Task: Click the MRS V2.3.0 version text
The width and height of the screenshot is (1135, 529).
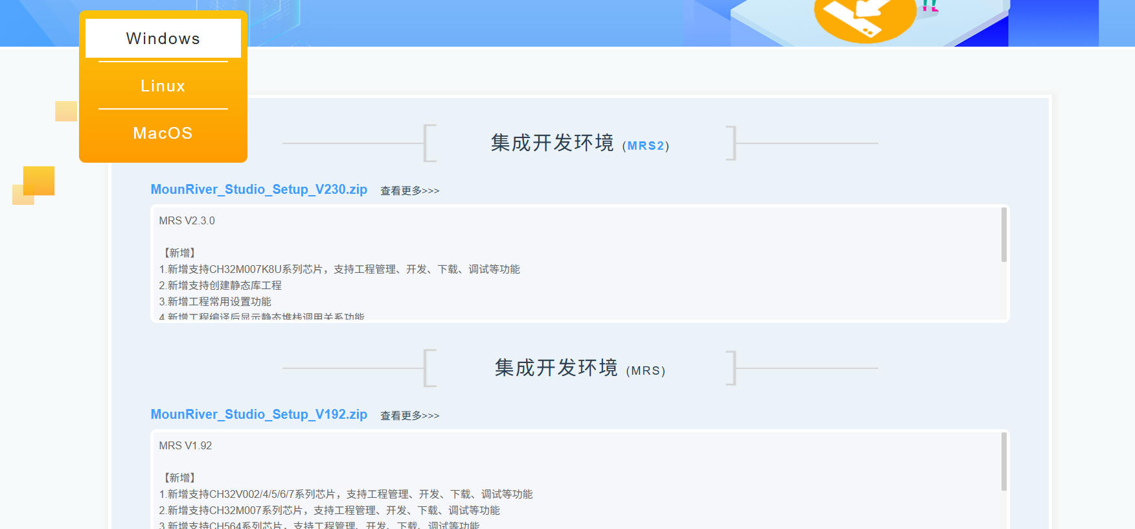Action: 187,221
